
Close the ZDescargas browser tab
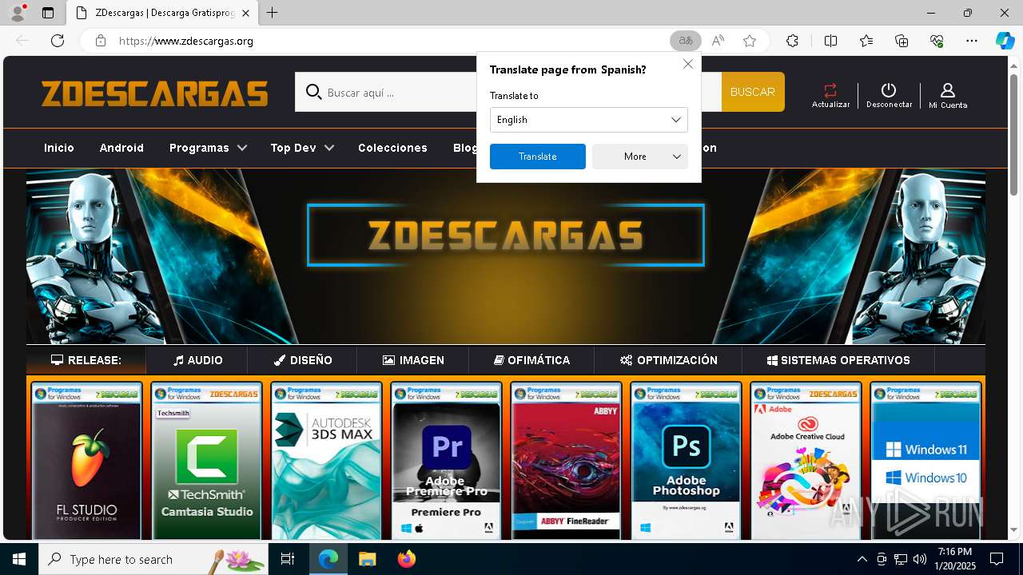click(246, 13)
